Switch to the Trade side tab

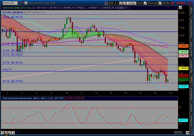coord(192,11)
